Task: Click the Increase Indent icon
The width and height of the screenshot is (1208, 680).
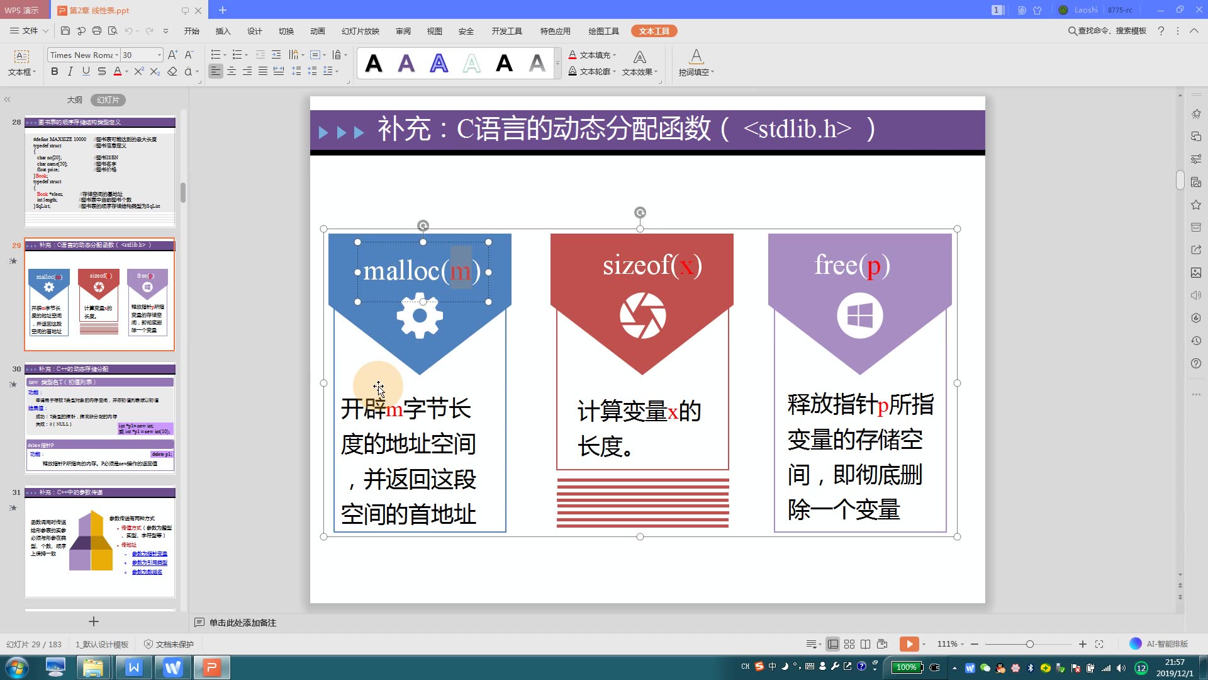Action: coord(276,55)
